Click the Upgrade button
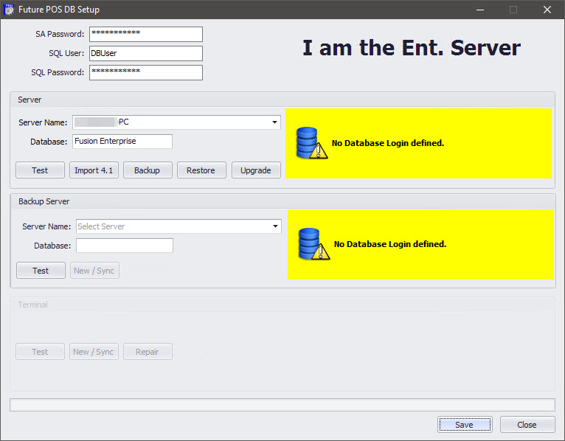Image resolution: width=565 pixels, height=441 pixels. [x=256, y=170]
